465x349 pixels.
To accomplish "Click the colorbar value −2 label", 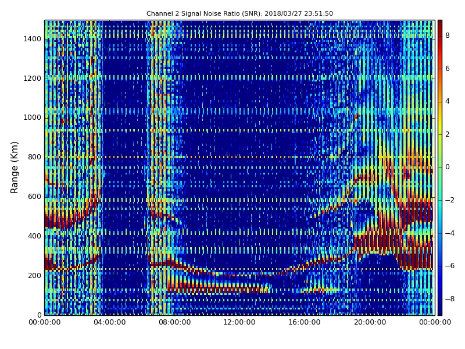I will [x=450, y=200].
